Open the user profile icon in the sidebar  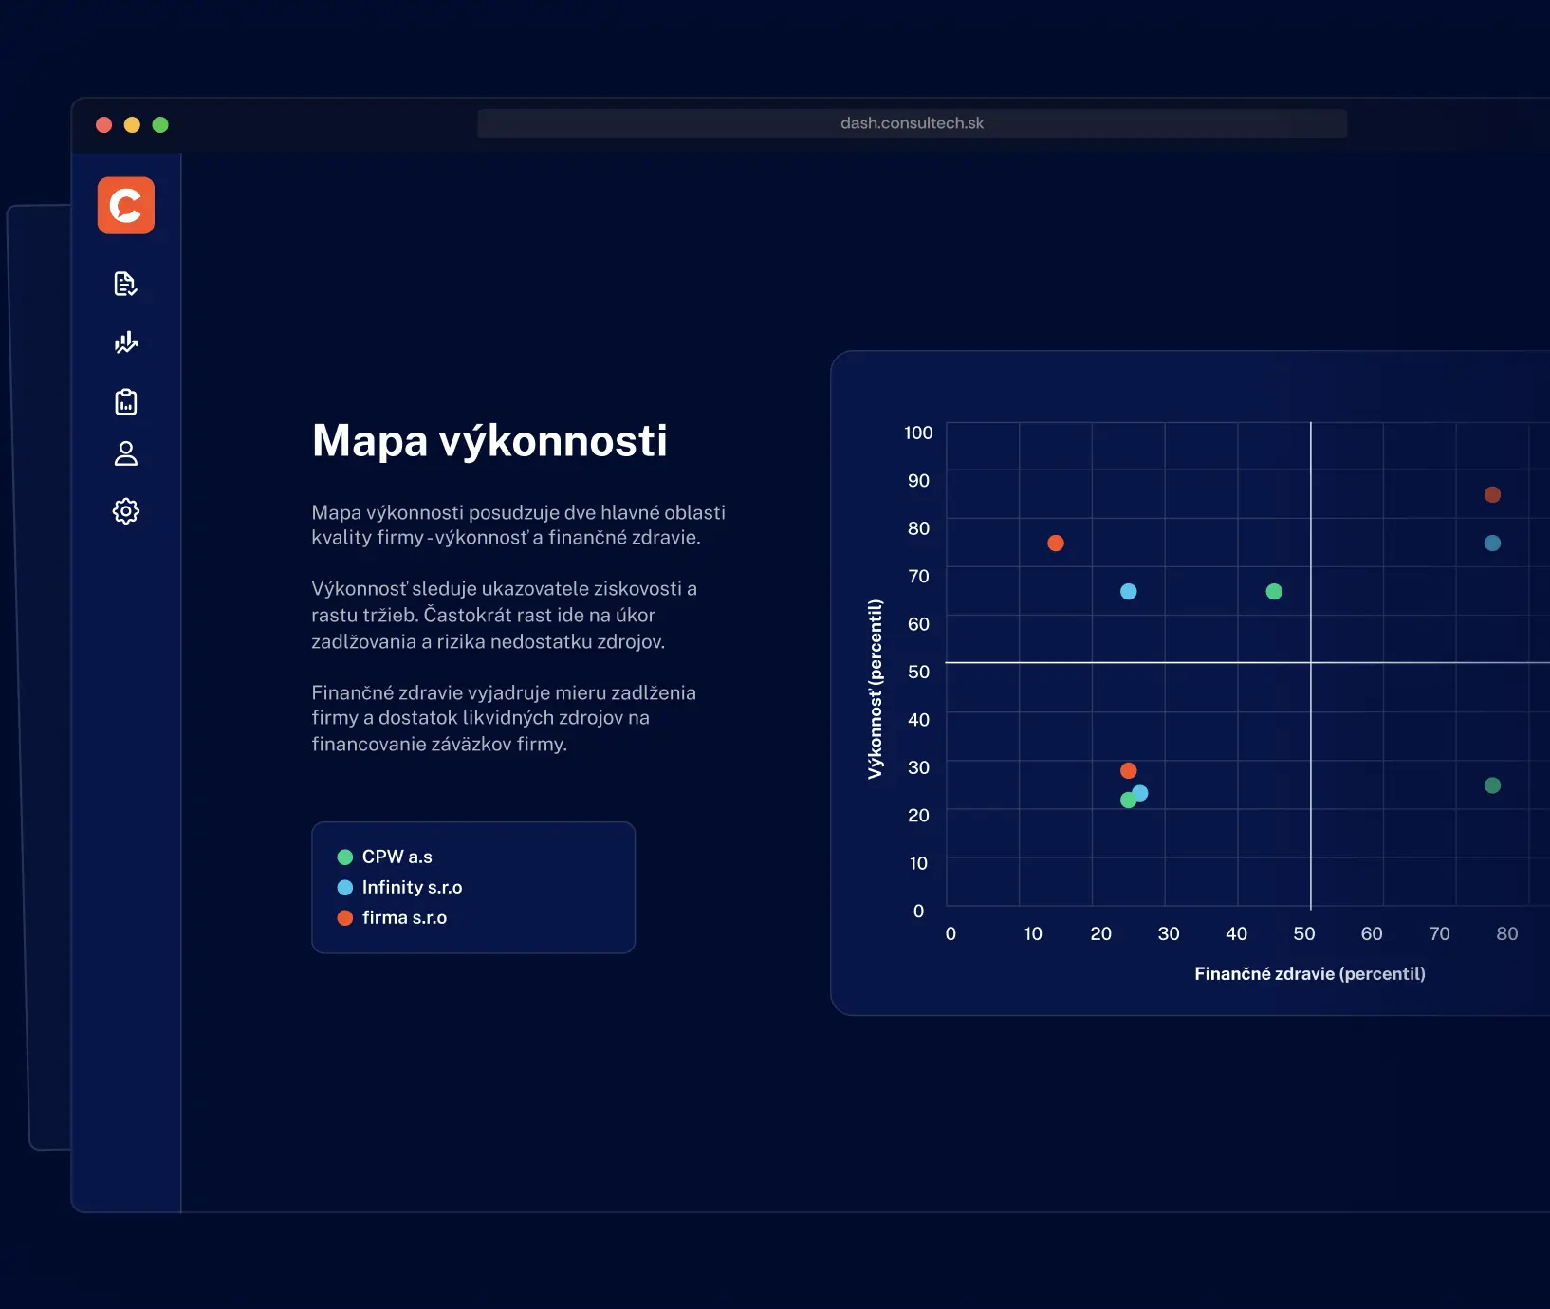point(125,453)
